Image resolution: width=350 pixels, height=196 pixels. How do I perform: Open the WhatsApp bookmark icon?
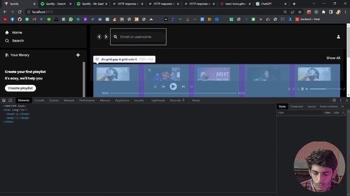[71, 20]
